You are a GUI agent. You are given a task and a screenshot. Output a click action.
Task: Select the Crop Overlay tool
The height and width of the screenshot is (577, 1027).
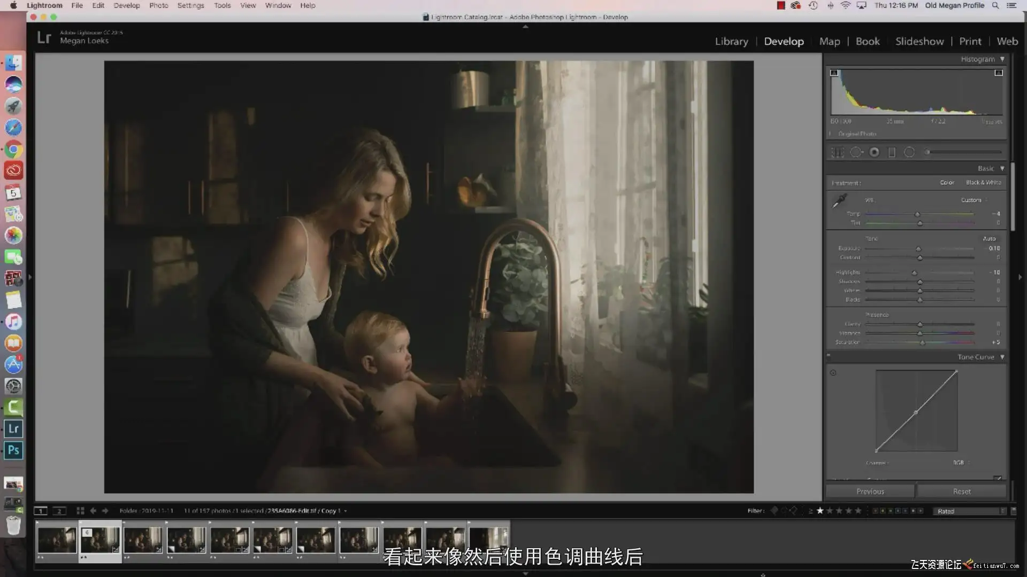coord(837,152)
